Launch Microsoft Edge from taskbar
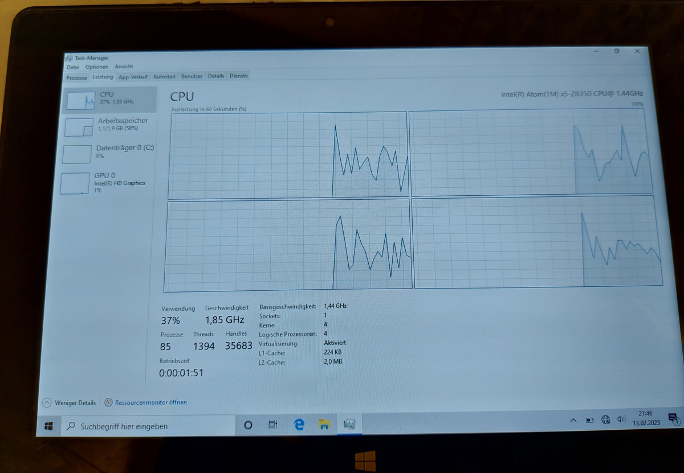The image size is (684, 473). pos(299,424)
